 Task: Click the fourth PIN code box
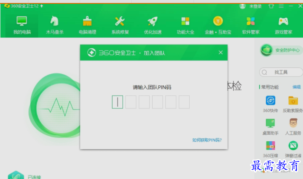(x=157, y=102)
